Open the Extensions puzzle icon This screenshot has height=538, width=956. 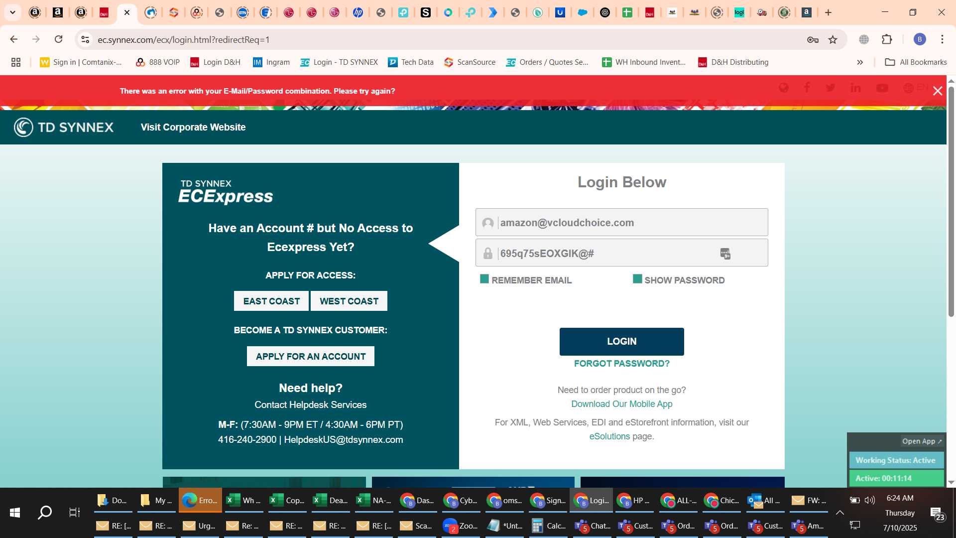887,39
